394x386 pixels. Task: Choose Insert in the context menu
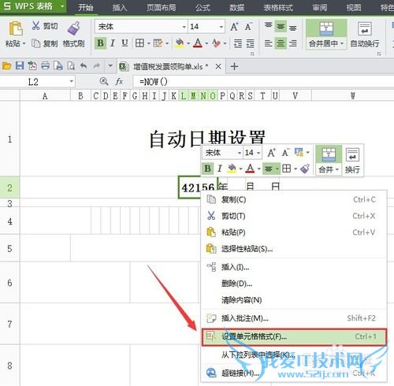pyautogui.click(x=294, y=267)
